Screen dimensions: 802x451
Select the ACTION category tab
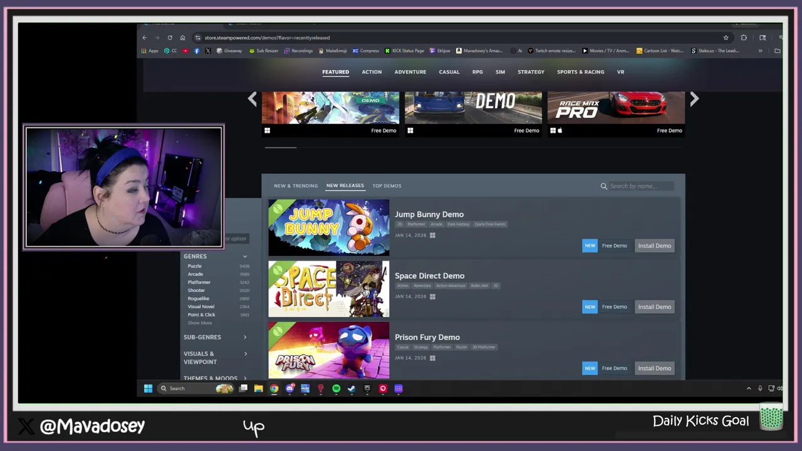tap(372, 72)
